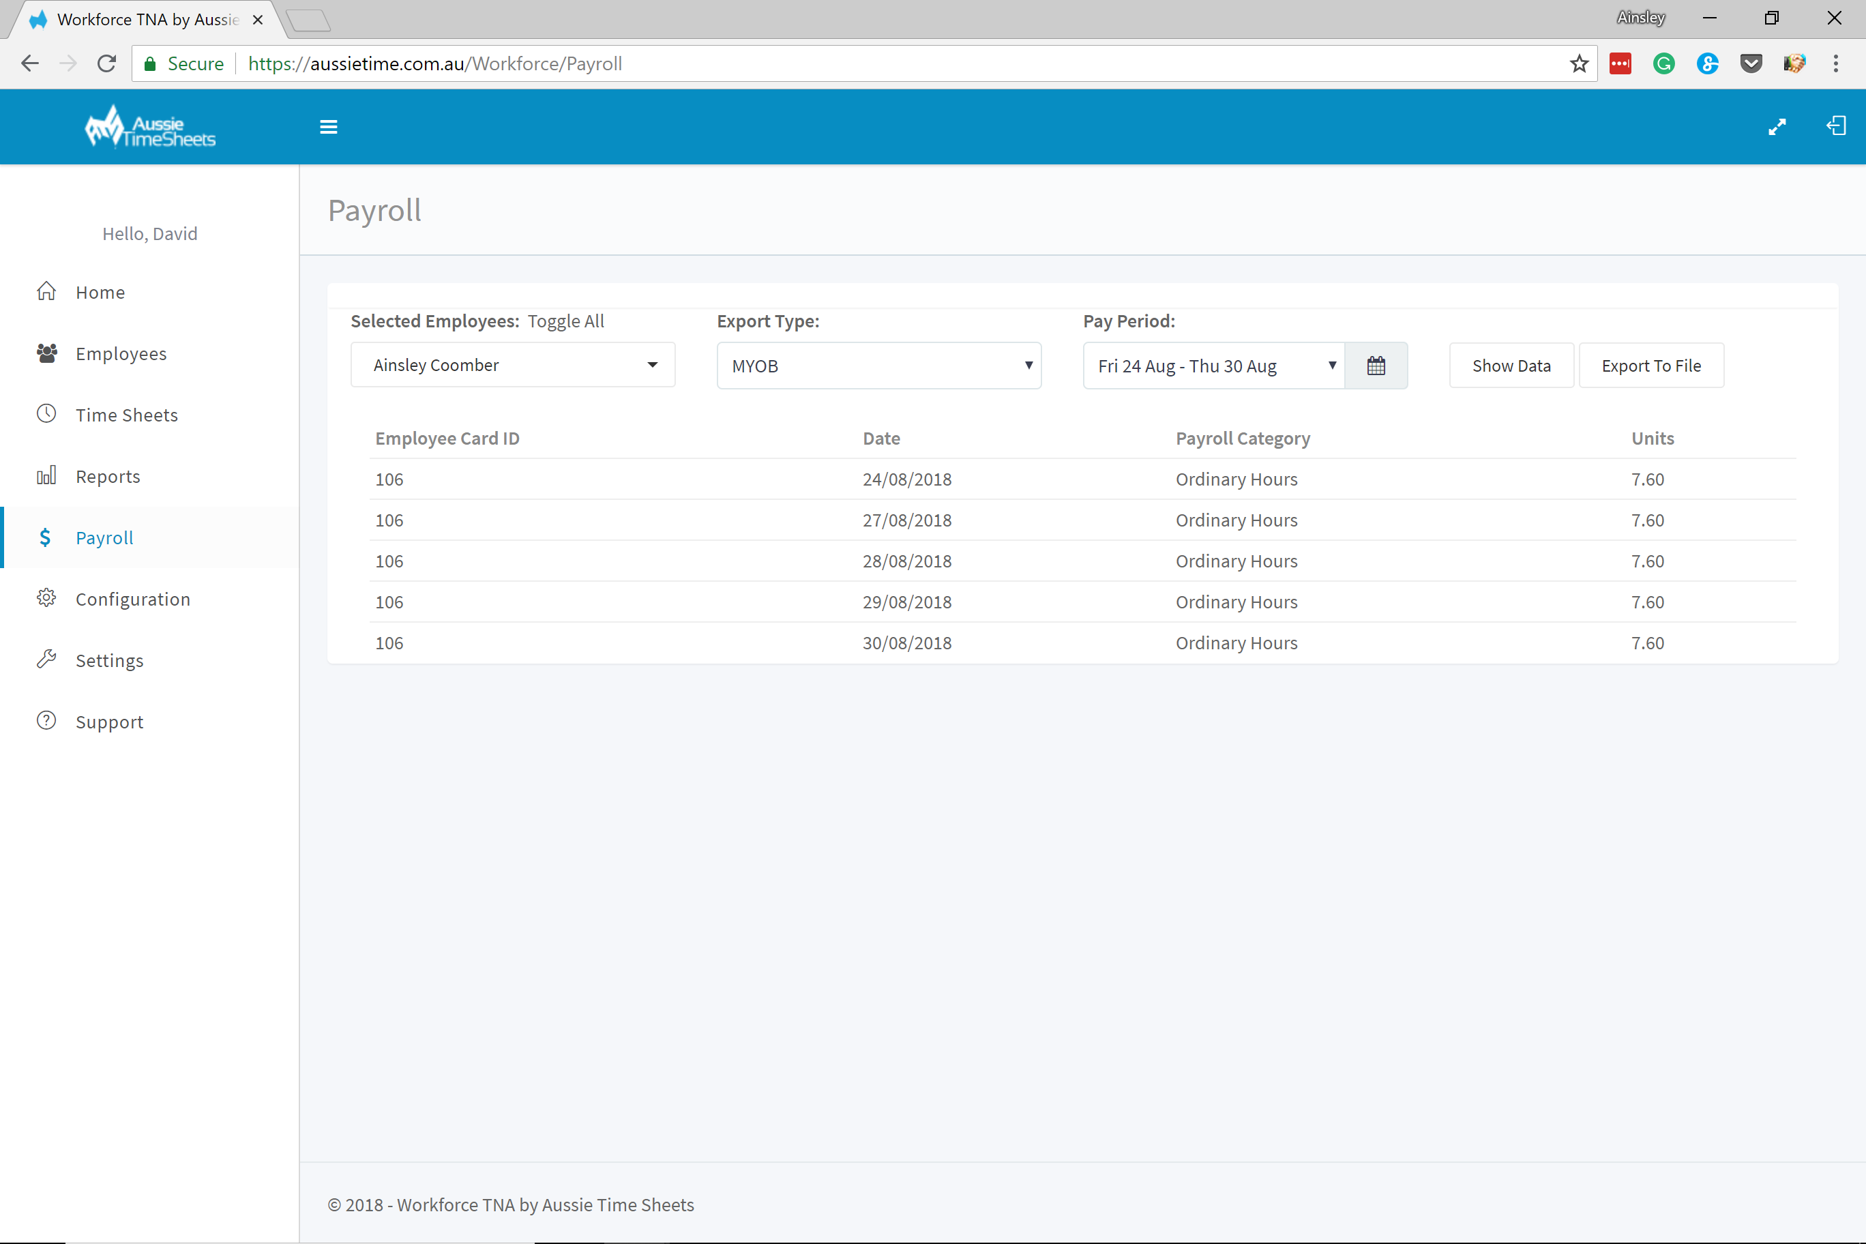Image resolution: width=1866 pixels, height=1244 pixels.
Task: Open the Pay Period dropdown
Action: 1214,366
